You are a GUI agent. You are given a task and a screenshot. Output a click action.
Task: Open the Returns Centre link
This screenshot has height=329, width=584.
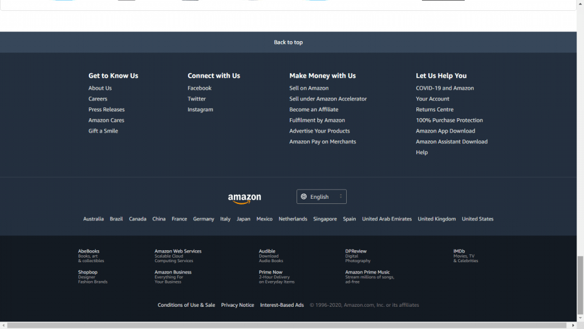435,110
